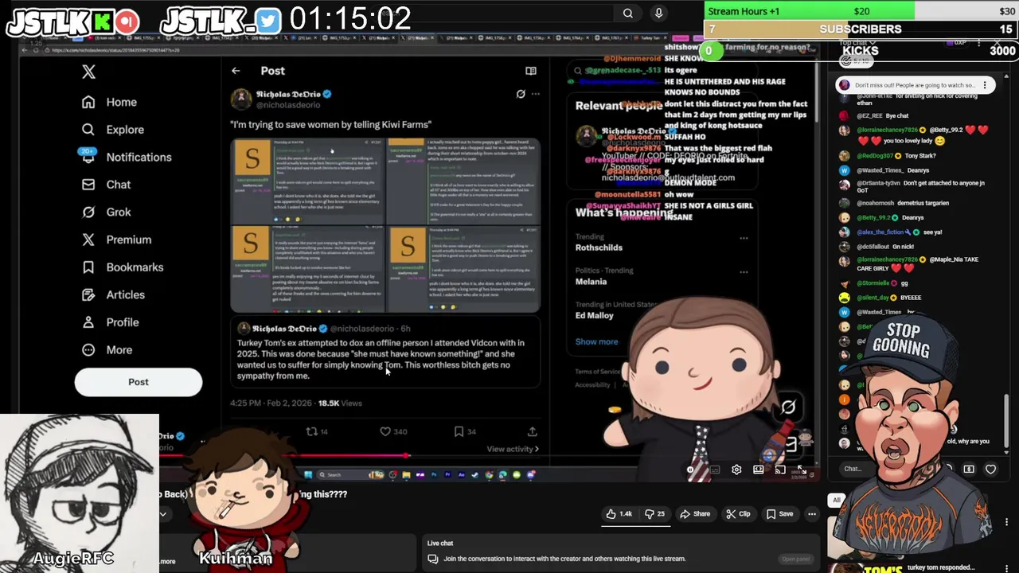
Task: Open the Ed Malloy trending topic
Action: [595, 316]
